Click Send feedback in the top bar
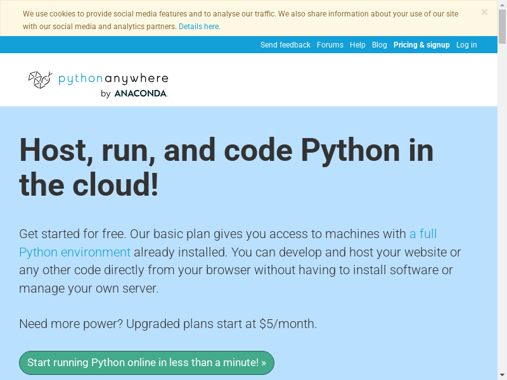This screenshot has height=380, width=507. (285, 45)
